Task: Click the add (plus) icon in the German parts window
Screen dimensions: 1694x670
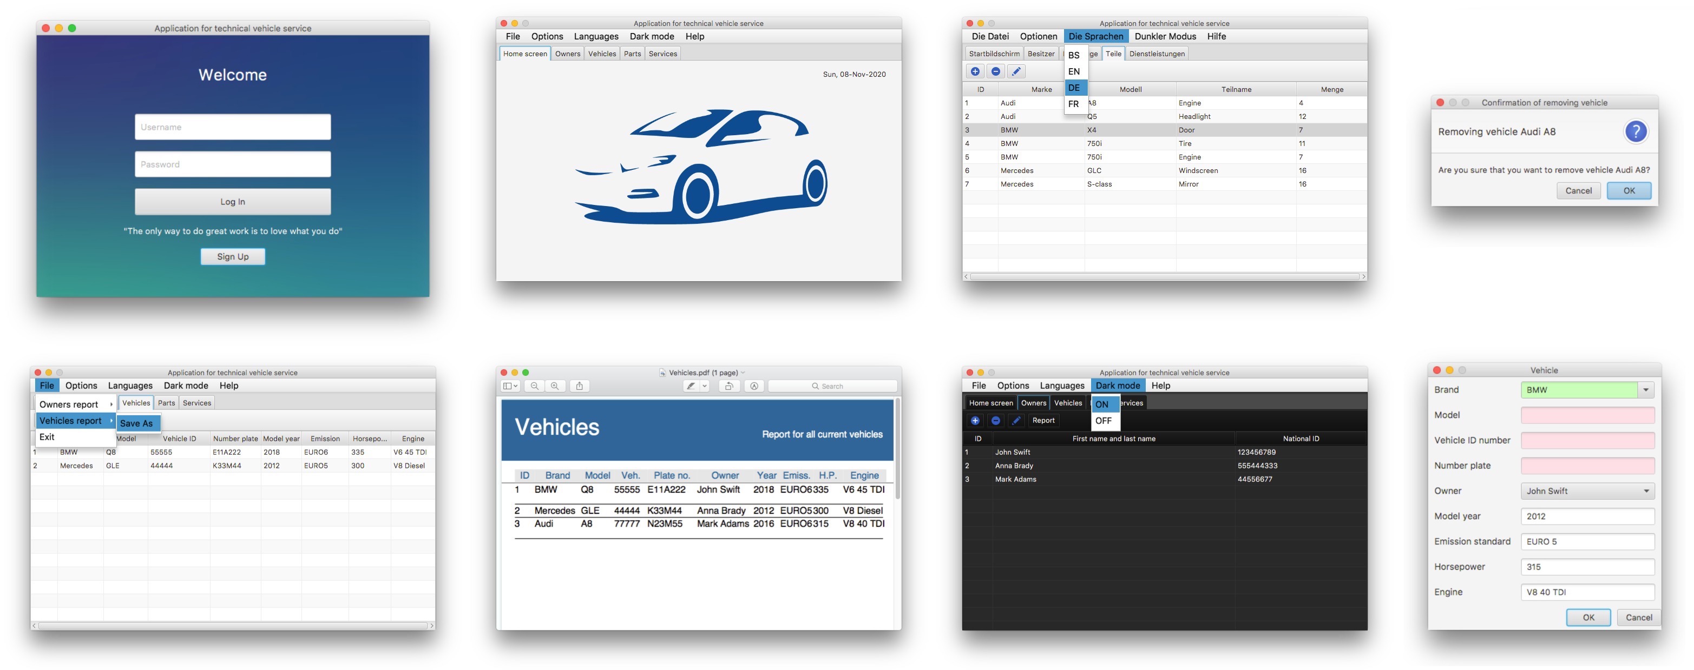Action: coord(975,71)
